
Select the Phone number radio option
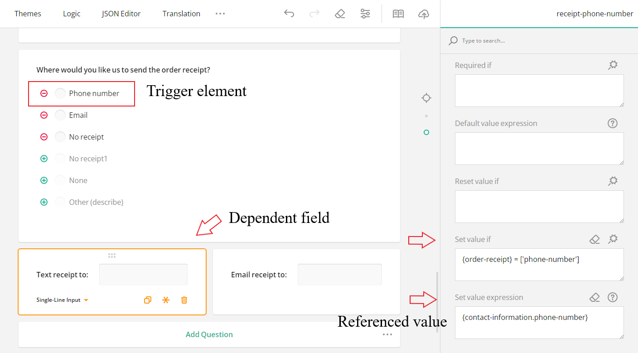coord(60,93)
